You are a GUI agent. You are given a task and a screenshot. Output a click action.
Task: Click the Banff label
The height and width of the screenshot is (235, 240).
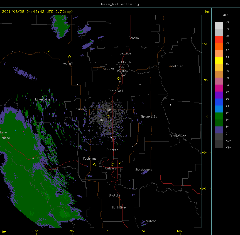(35, 158)
